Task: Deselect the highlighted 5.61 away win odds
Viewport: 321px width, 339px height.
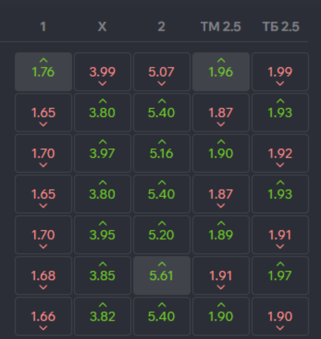Action: tap(162, 276)
